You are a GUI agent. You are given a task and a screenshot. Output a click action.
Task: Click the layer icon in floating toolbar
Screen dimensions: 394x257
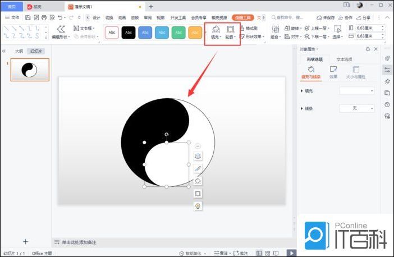click(x=198, y=157)
